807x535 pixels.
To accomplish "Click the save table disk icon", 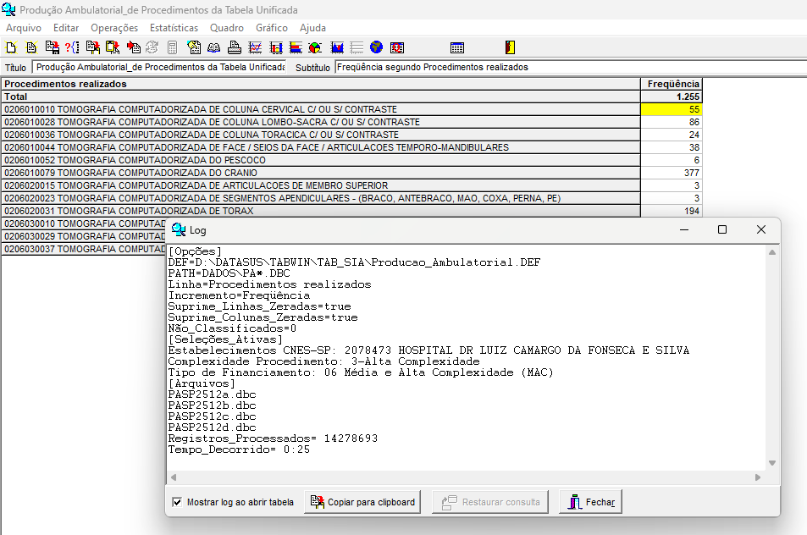I will click(x=52, y=48).
